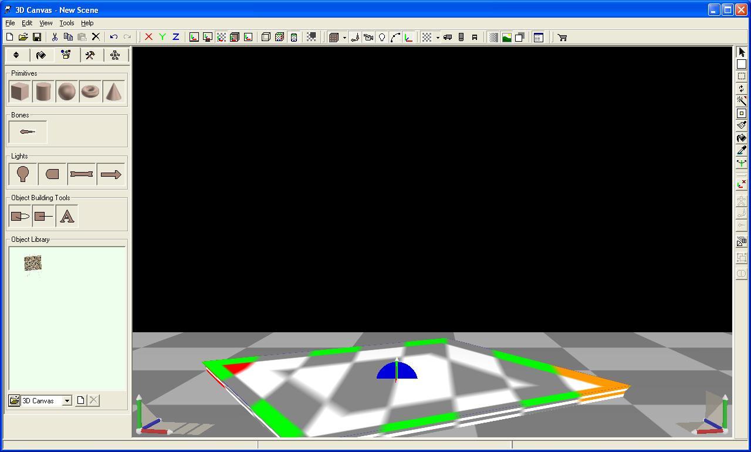Toggle light bulb display in the toolbar
This screenshot has height=452, width=751.
pyautogui.click(x=382, y=38)
